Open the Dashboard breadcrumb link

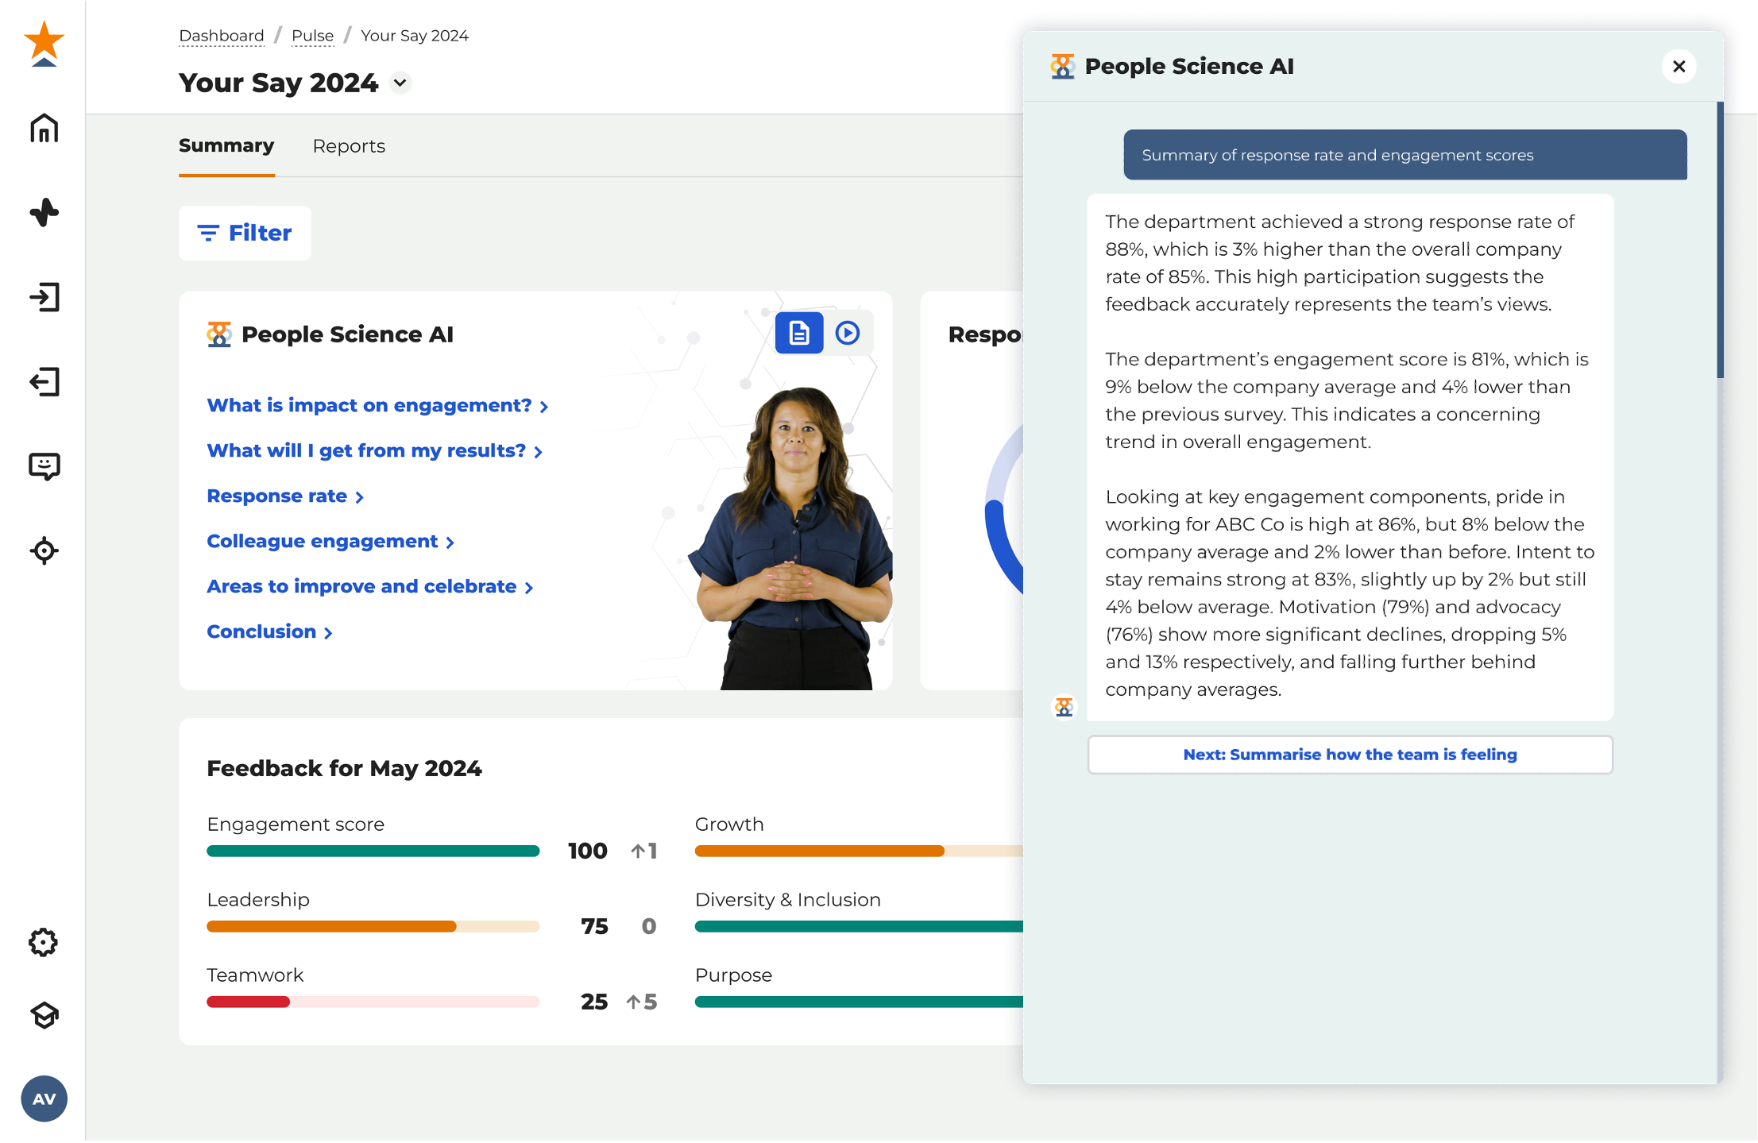[x=221, y=35]
